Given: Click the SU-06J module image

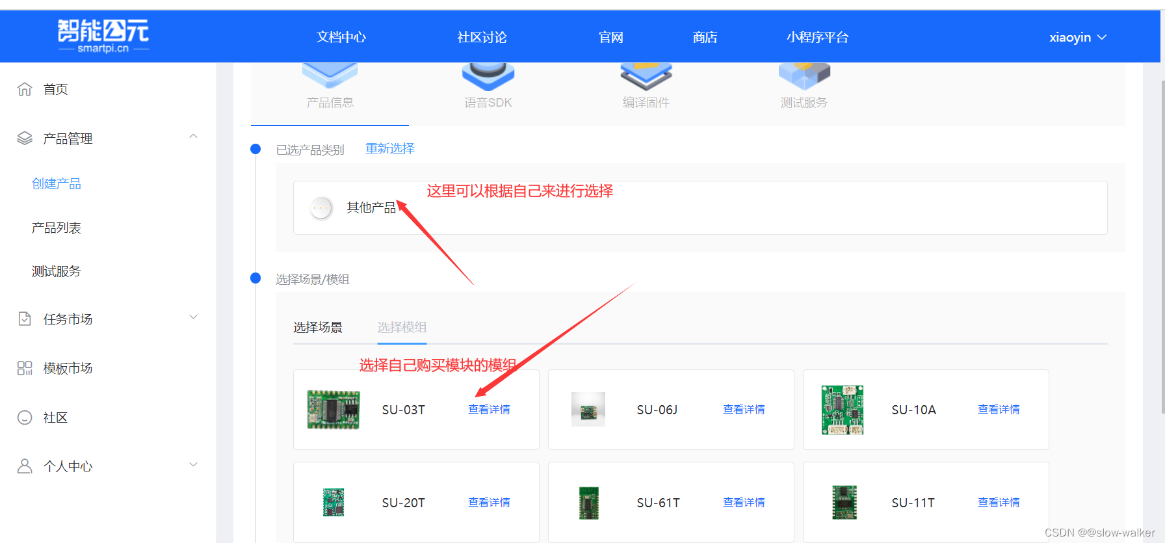Looking at the screenshot, I should pyautogui.click(x=588, y=410).
